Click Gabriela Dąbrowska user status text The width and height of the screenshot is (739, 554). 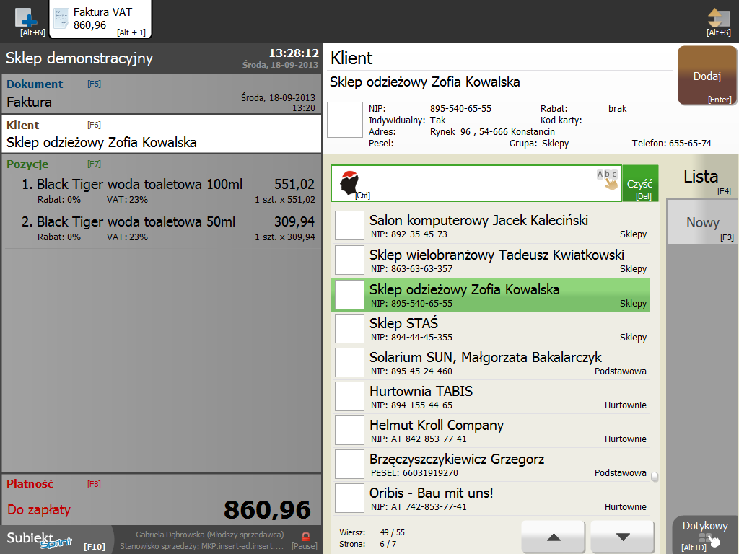tap(210, 535)
